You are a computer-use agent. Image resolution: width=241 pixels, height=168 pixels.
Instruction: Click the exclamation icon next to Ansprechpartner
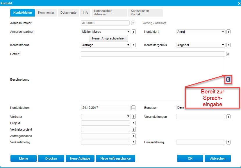(x=133, y=32)
